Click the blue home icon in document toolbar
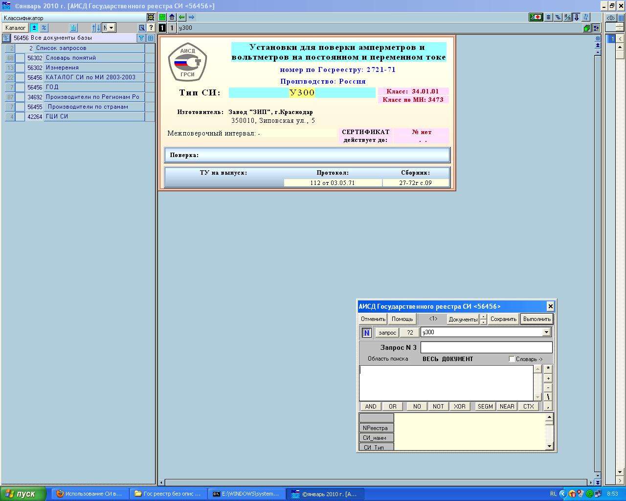The image size is (626, 501). point(172,17)
